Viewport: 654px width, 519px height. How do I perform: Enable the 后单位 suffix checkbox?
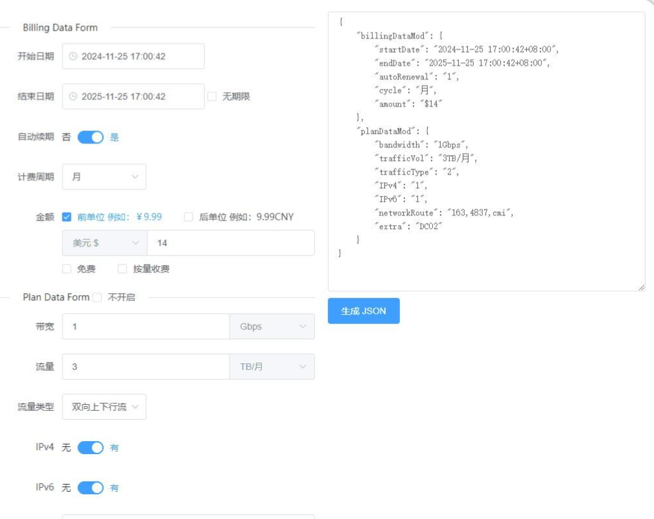tap(189, 217)
